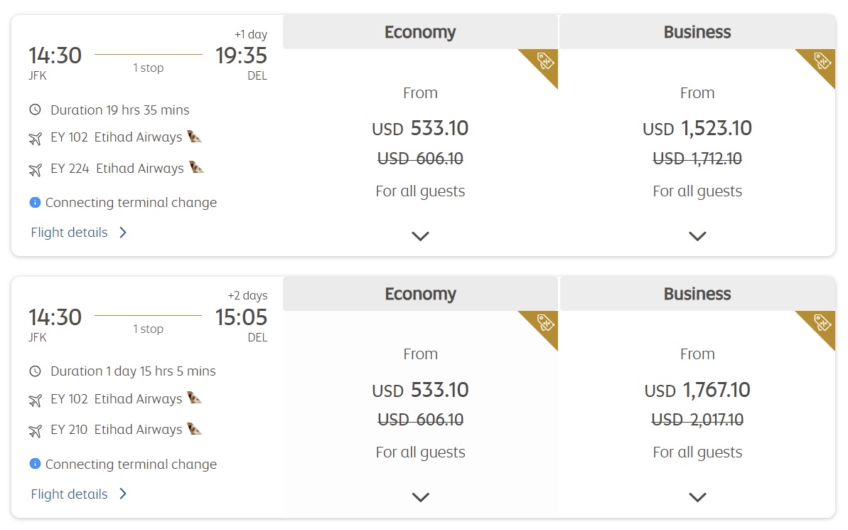This screenshot has height=530, width=848.
Task: Click the USD 1,767.10 Business price
Action: pos(697,390)
